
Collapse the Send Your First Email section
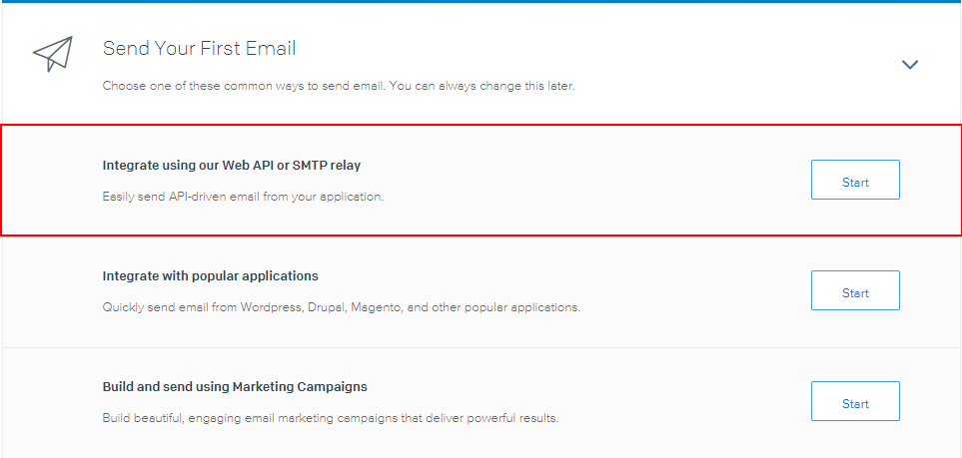(x=909, y=65)
